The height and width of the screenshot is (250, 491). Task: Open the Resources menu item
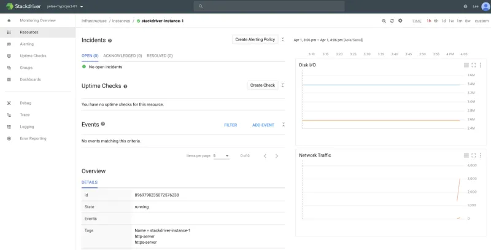coord(29,33)
